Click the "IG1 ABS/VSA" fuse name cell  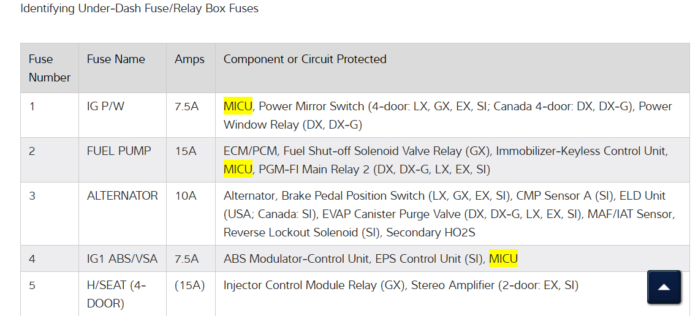(122, 258)
